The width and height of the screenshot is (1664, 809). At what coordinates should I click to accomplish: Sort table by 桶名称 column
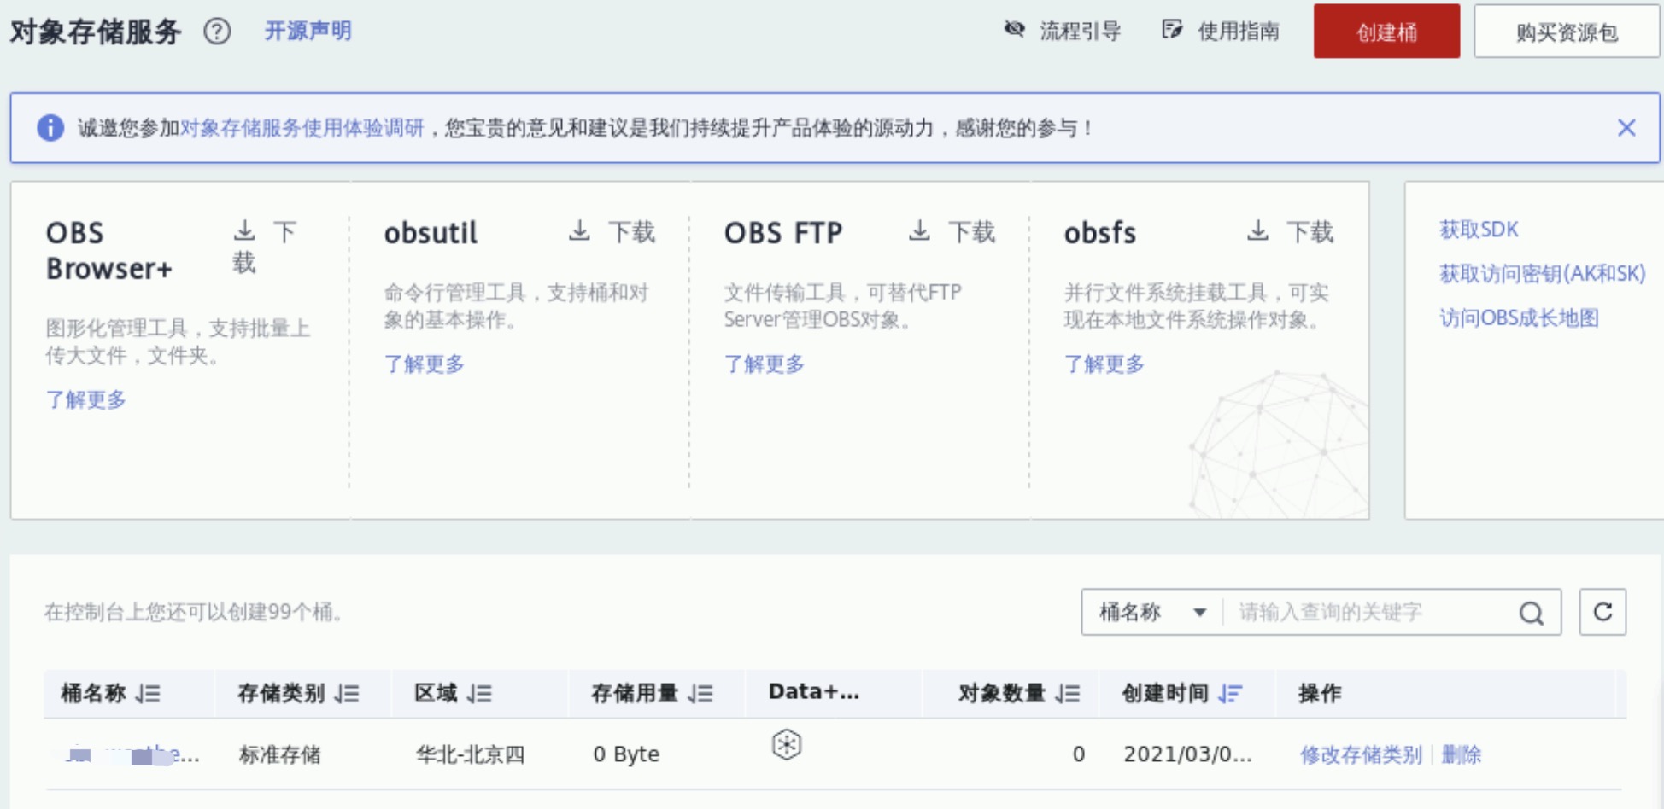click(149, 694)
